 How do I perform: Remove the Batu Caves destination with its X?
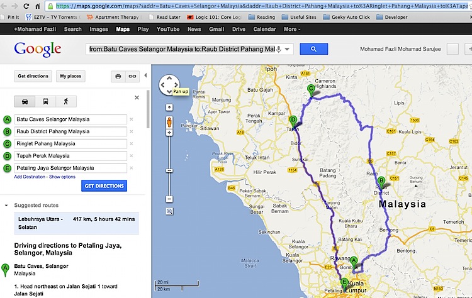tap(132, 119)
